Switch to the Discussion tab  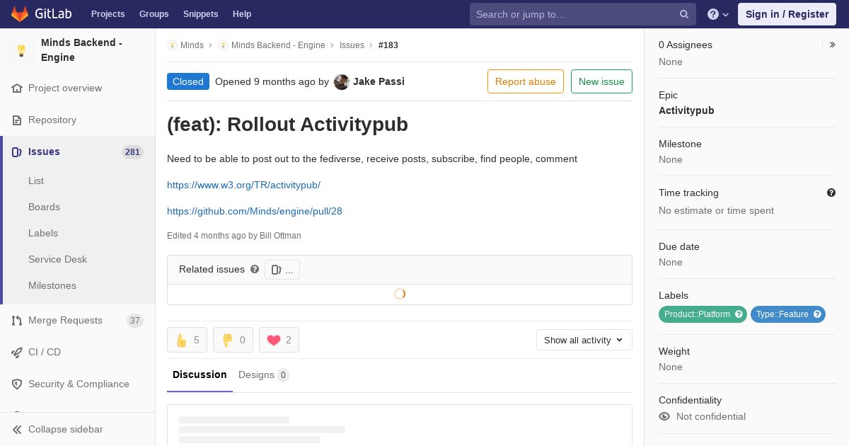(200, 375)
